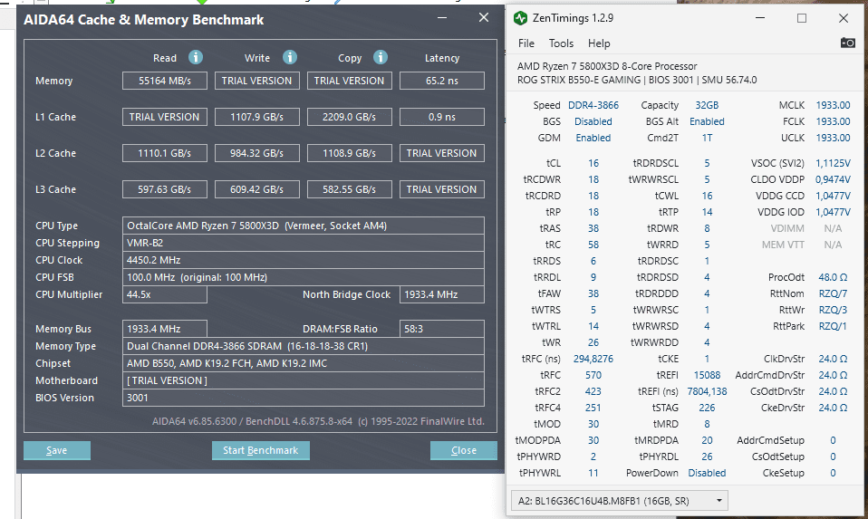This screenshot has height=519, width=868.
Task: Click the L1 Cache latency 0.9 ns
Action: point(442,118)
